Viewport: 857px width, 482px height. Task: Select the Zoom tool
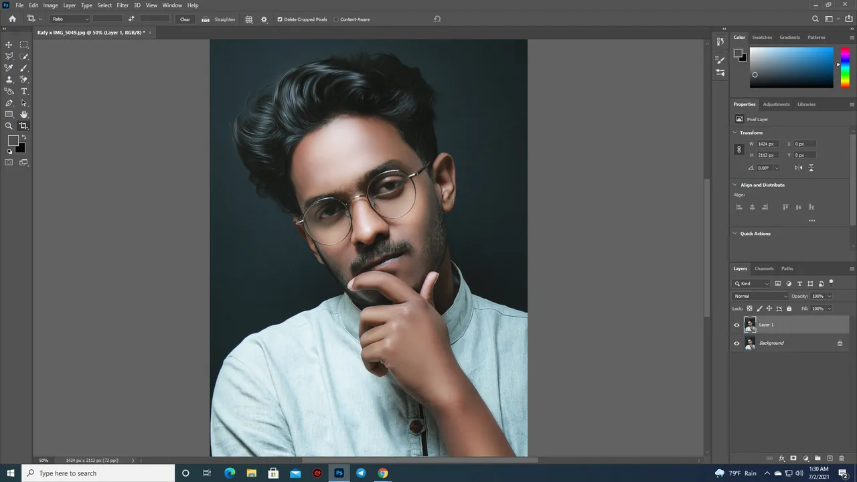pyautogui.click(x=9, y=126)
